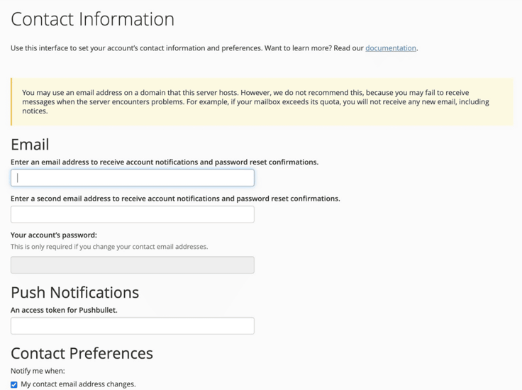Screen dimensions: 522x390
Task: Click 'Enter a second email address' label
Action: point(175,199)
